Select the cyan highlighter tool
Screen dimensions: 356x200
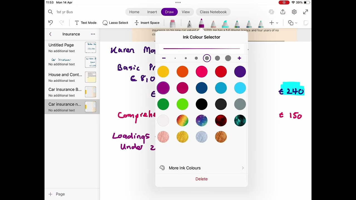(225, 24)
